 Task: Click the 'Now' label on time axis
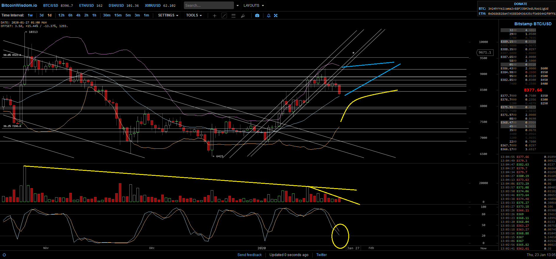click(x=484, y=248)
